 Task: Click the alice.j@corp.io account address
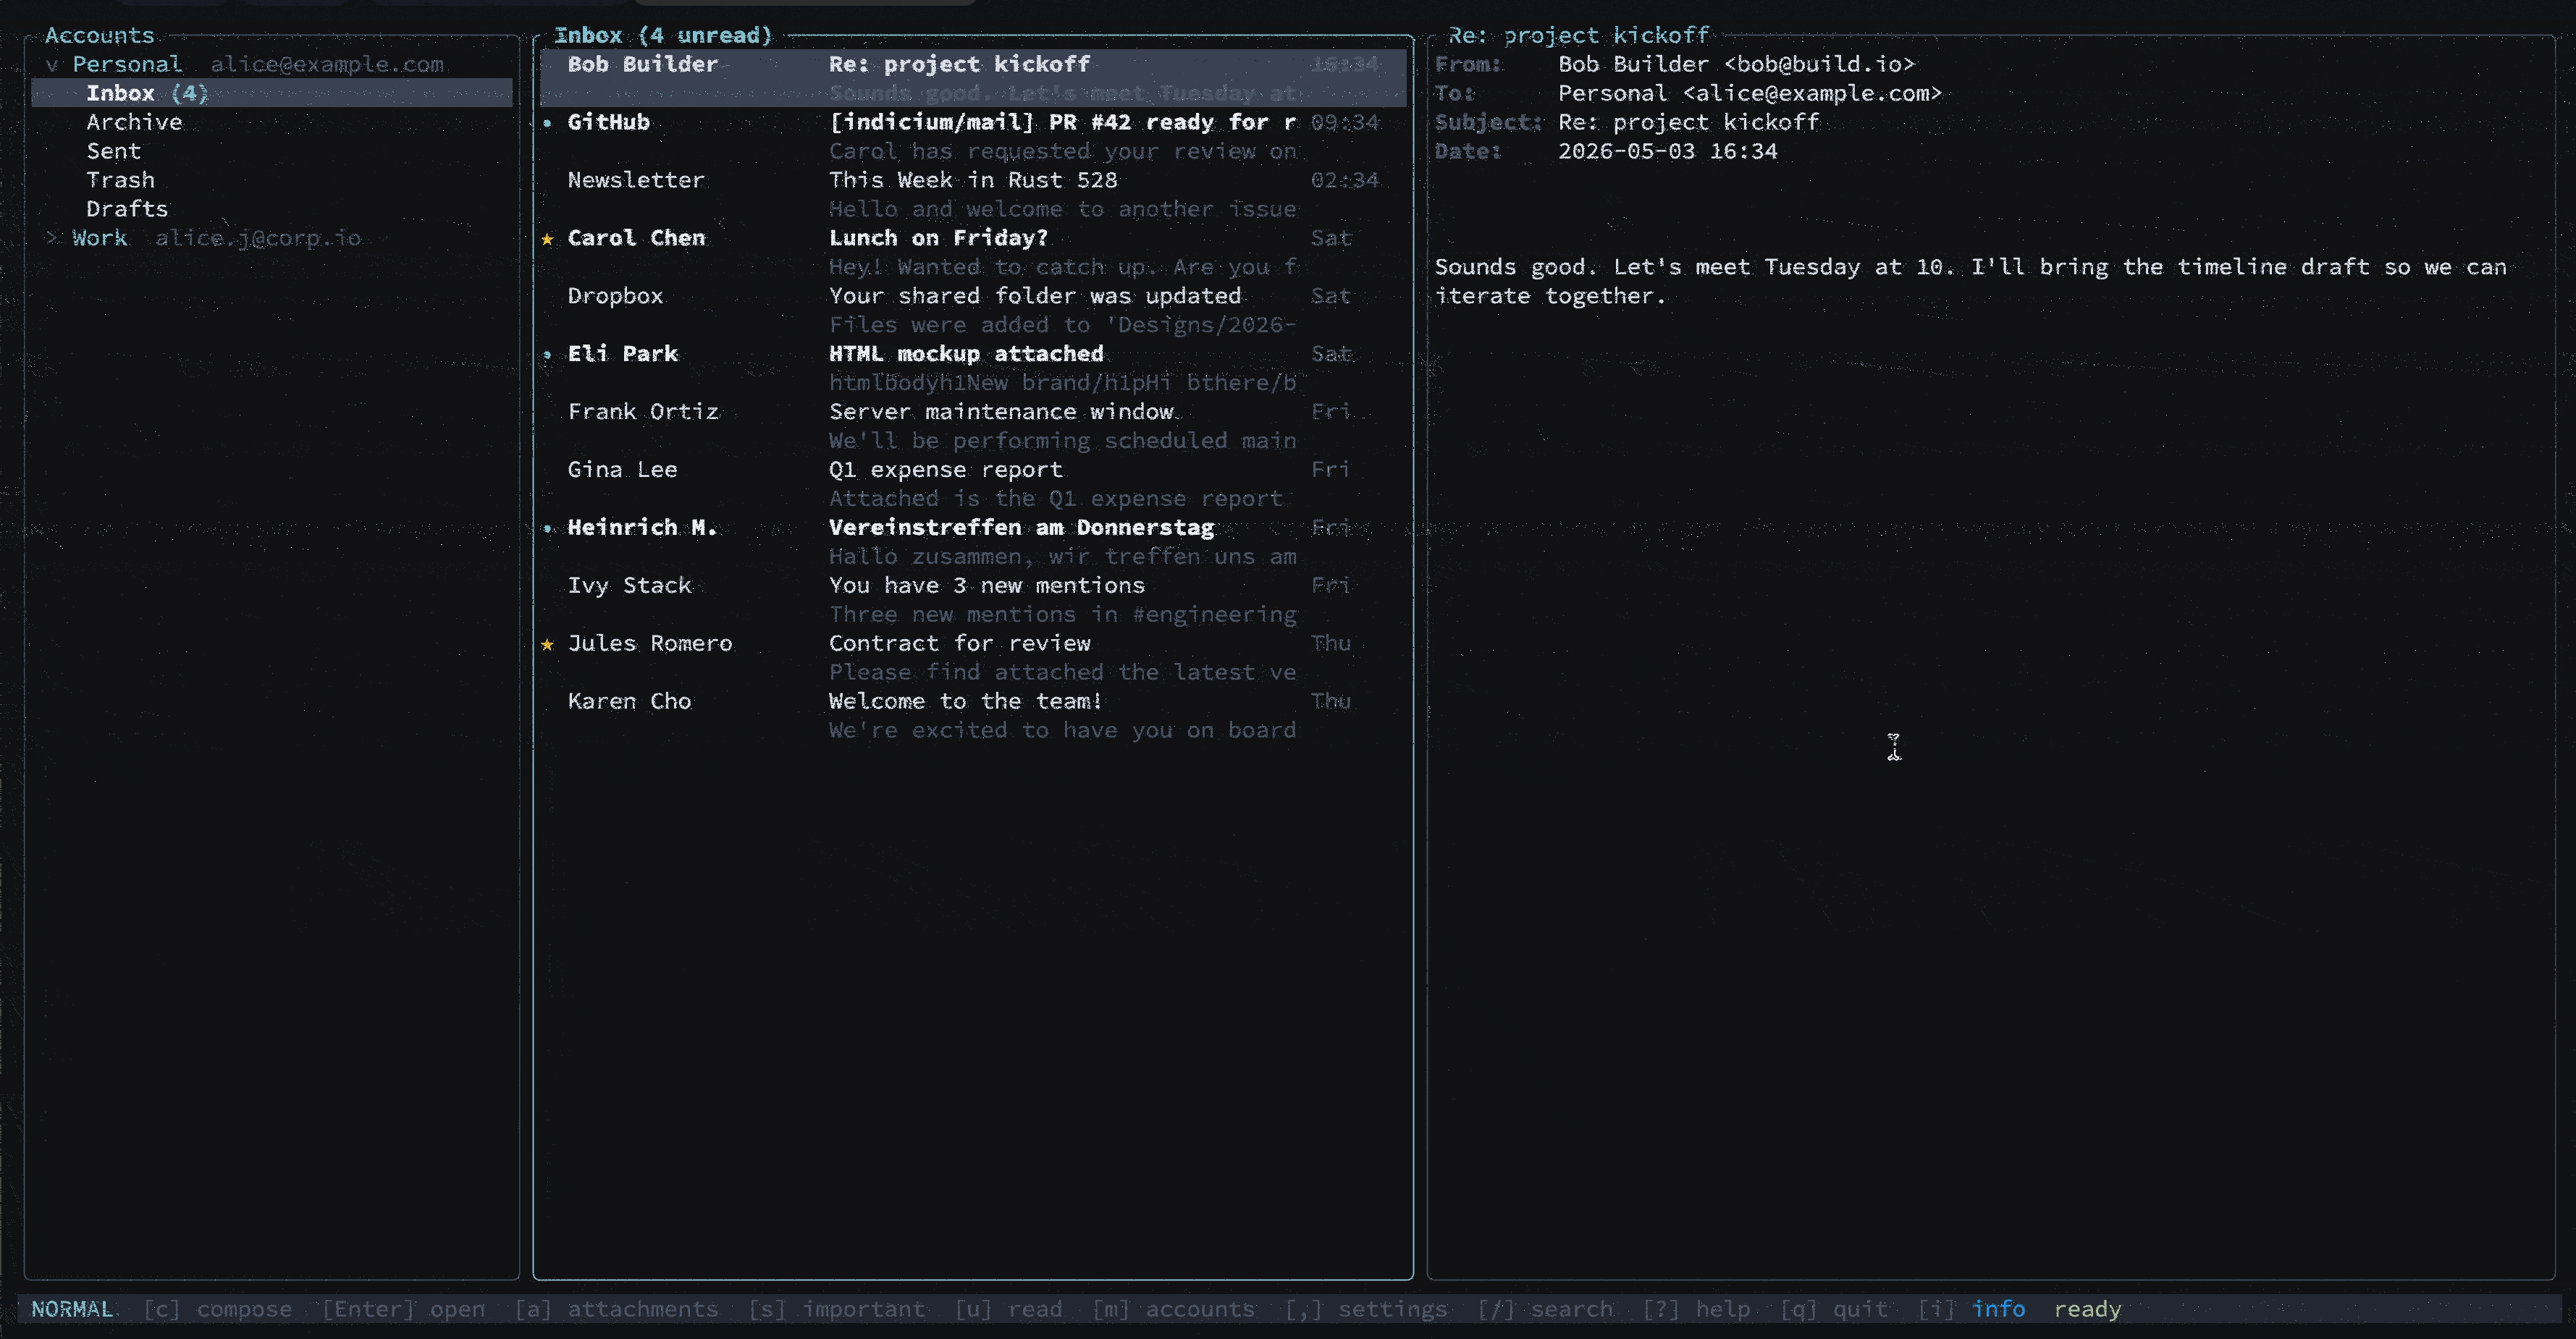tap(258, 238)
